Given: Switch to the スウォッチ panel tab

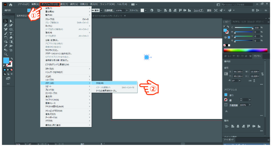Looking at the screenshot, I should 251,22.
